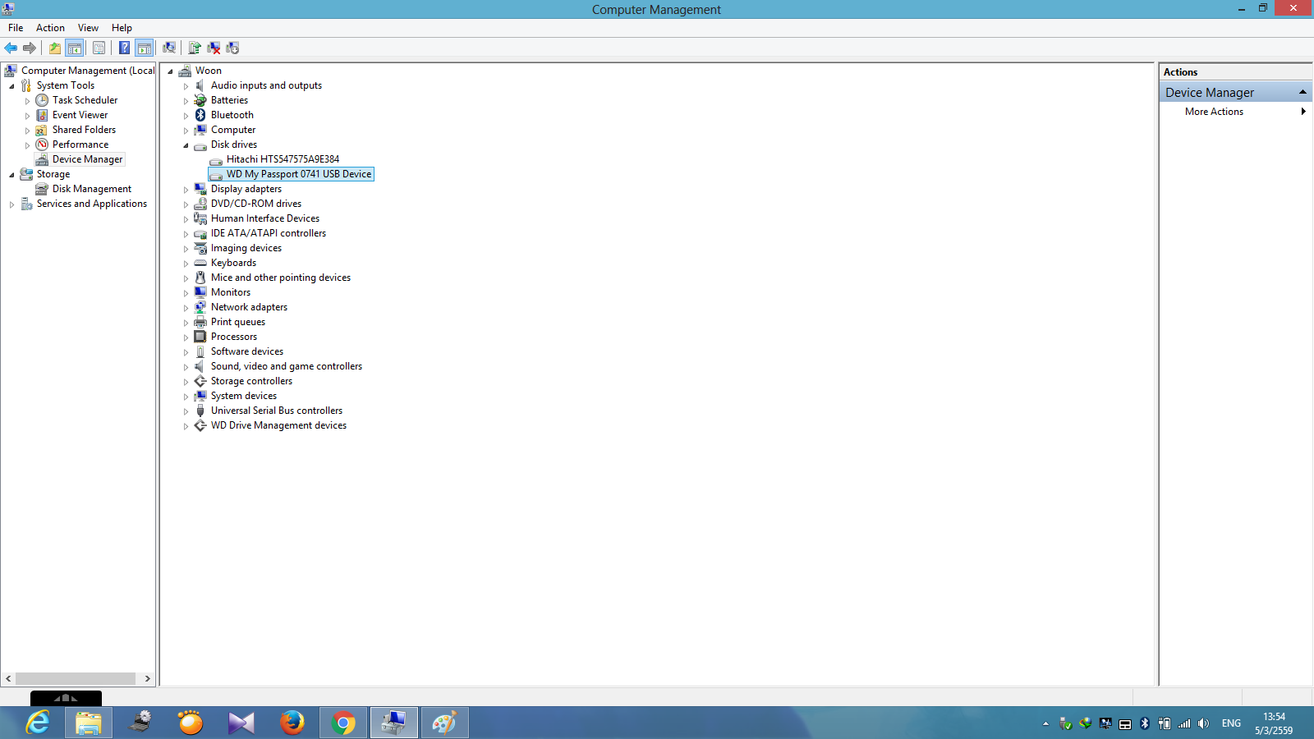This screenshot has height=739, width=1314.
Task: Select Software devices category
Action: pos(246,351)
